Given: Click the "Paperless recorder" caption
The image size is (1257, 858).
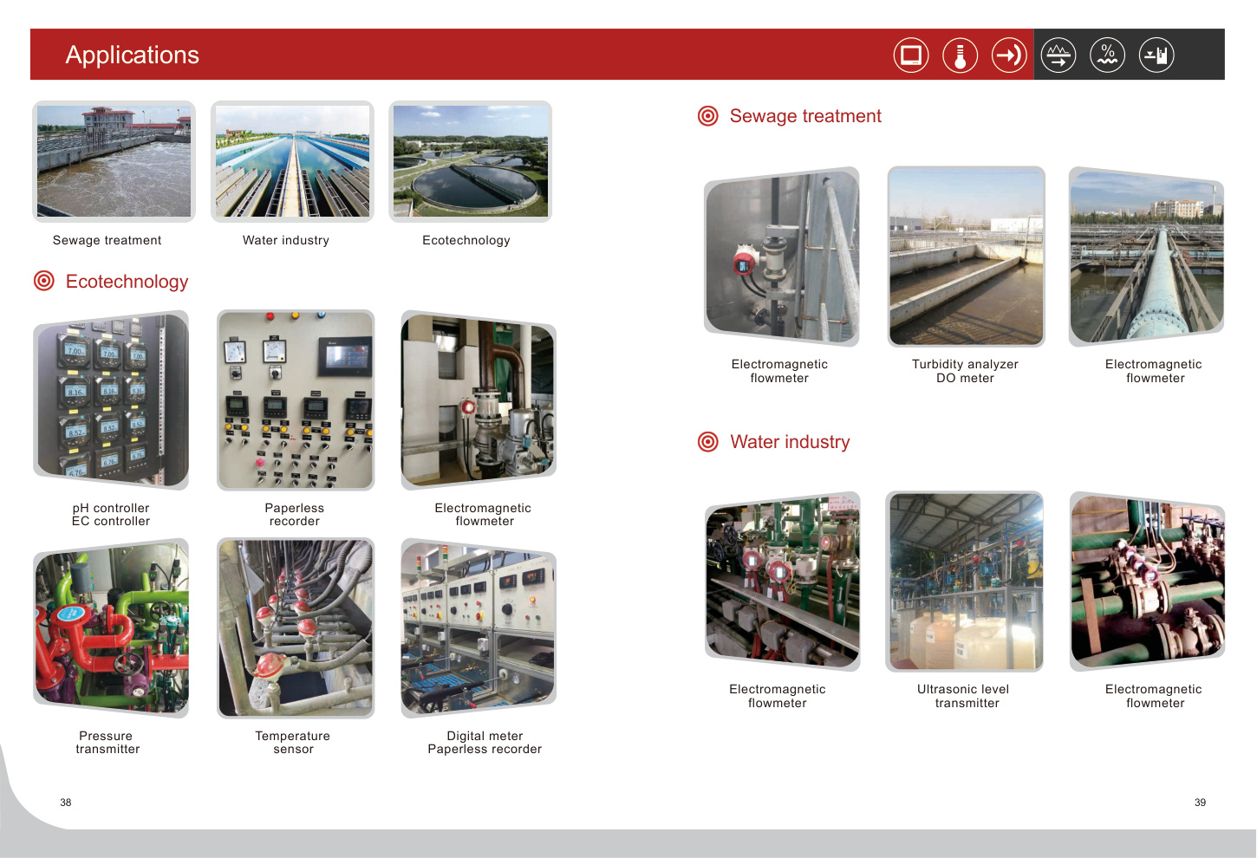Looking at the screenshot, I should [x=295, y=515].
